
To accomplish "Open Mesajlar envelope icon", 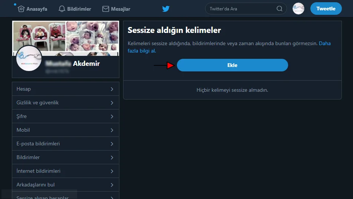I will point(106,9).
